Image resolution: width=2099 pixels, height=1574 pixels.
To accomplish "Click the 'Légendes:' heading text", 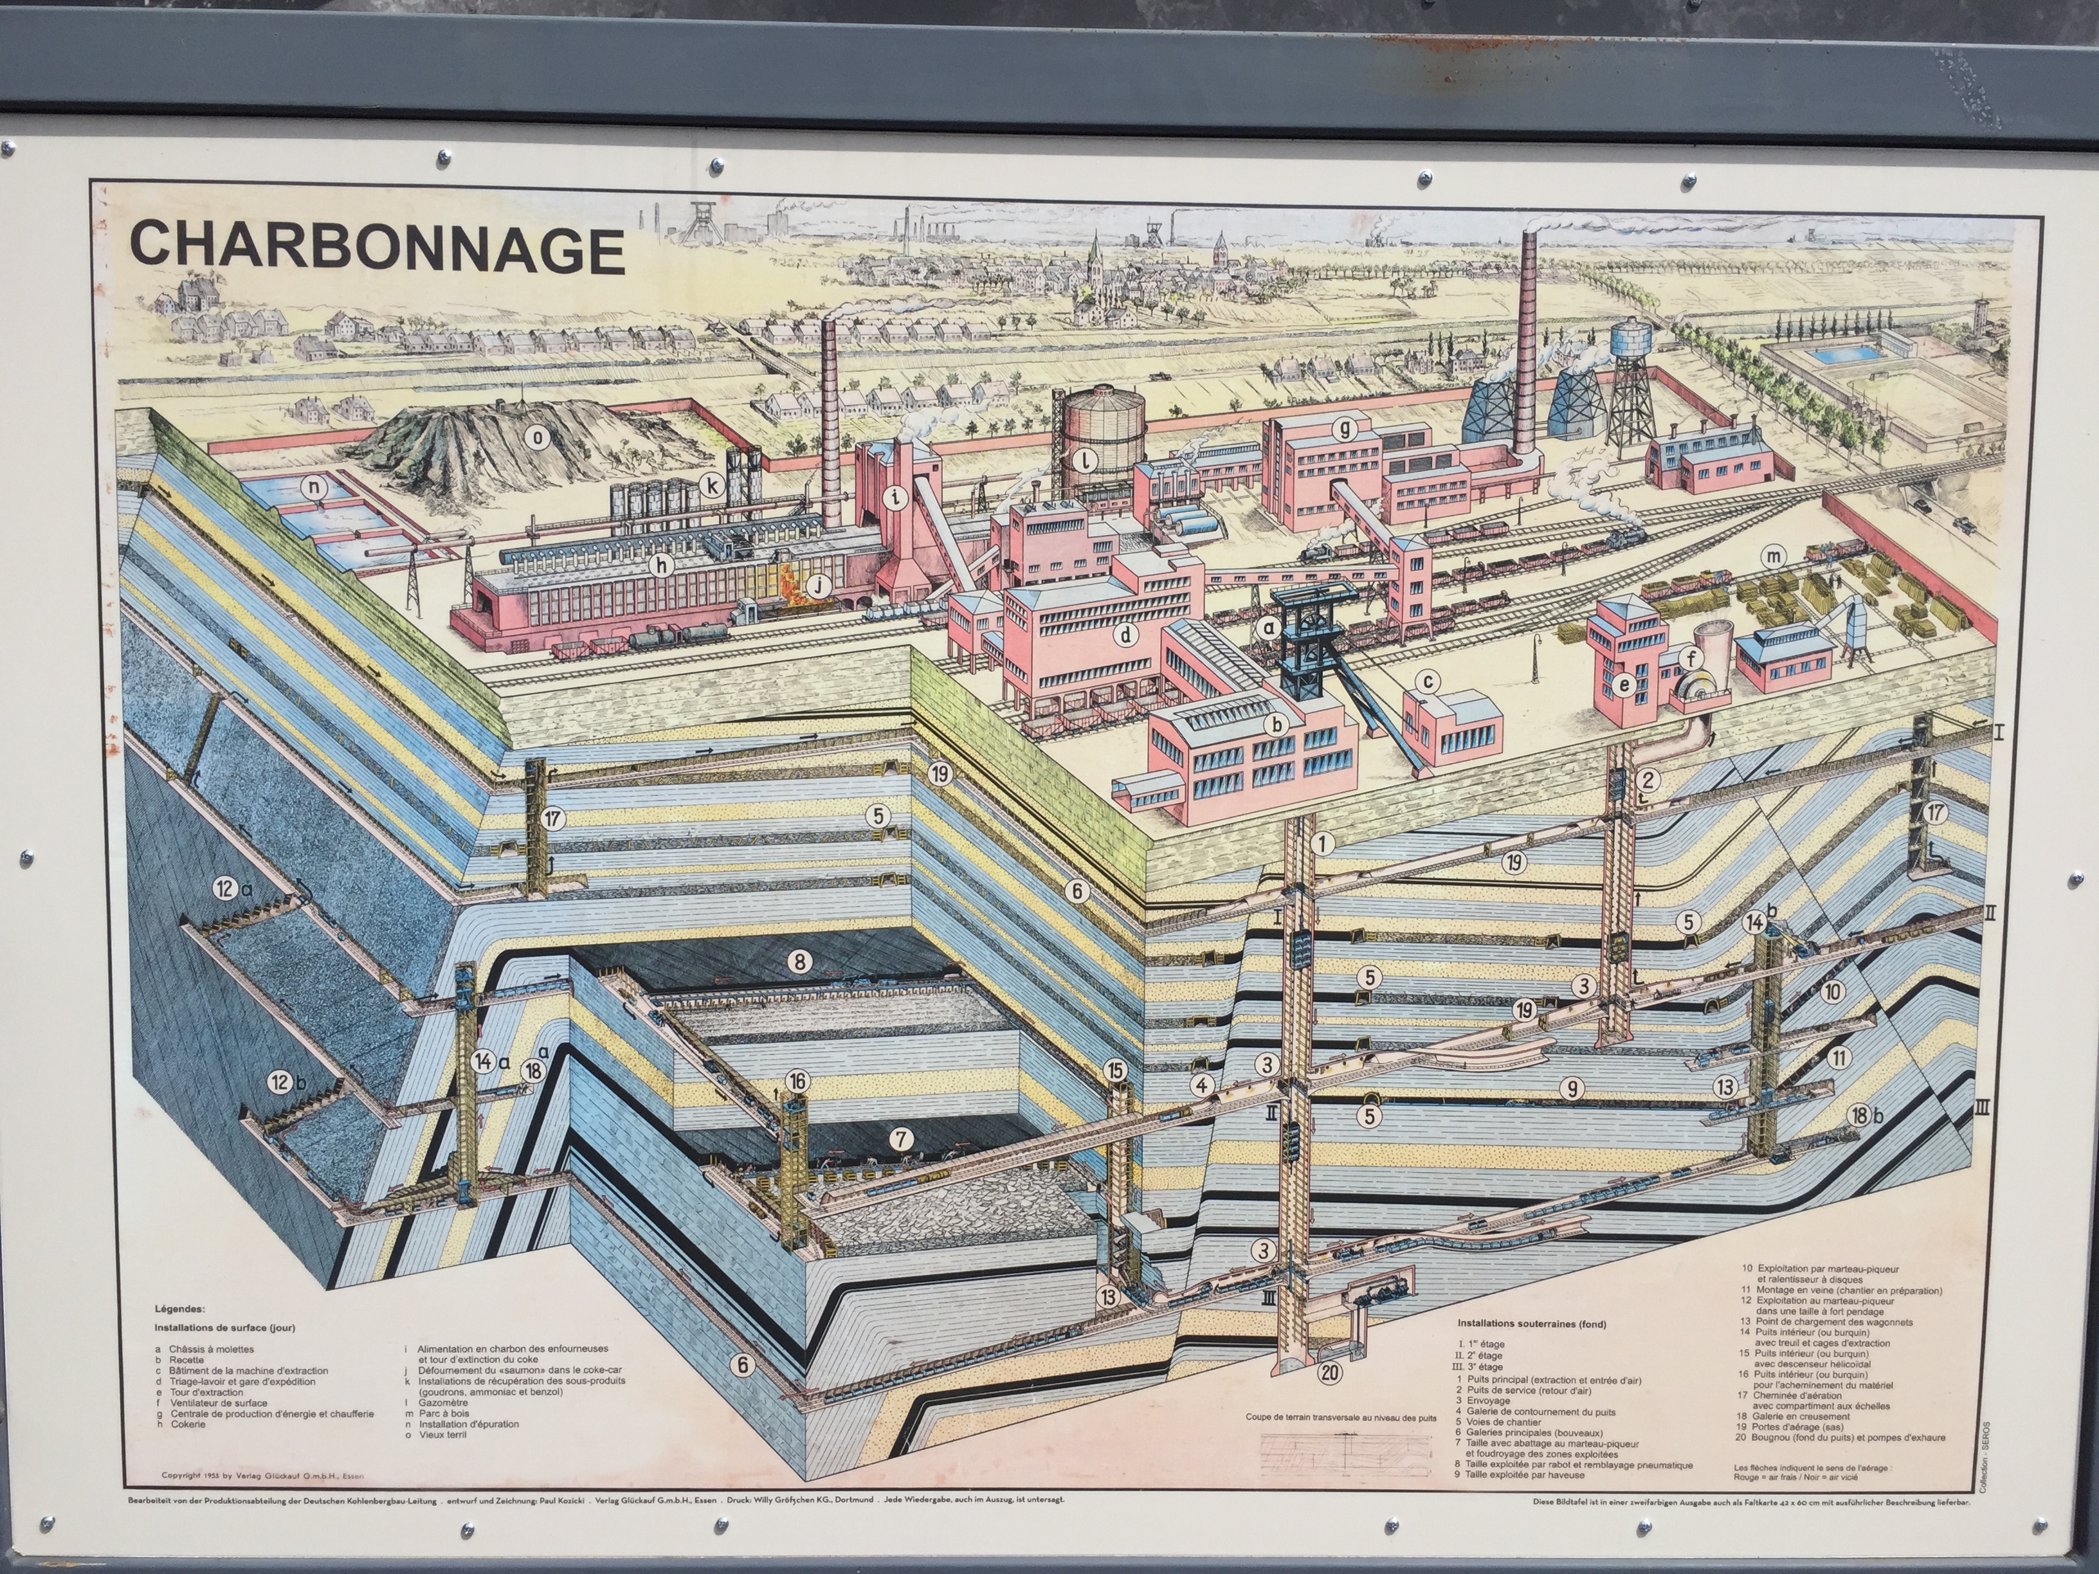I will pos(179,1308).
